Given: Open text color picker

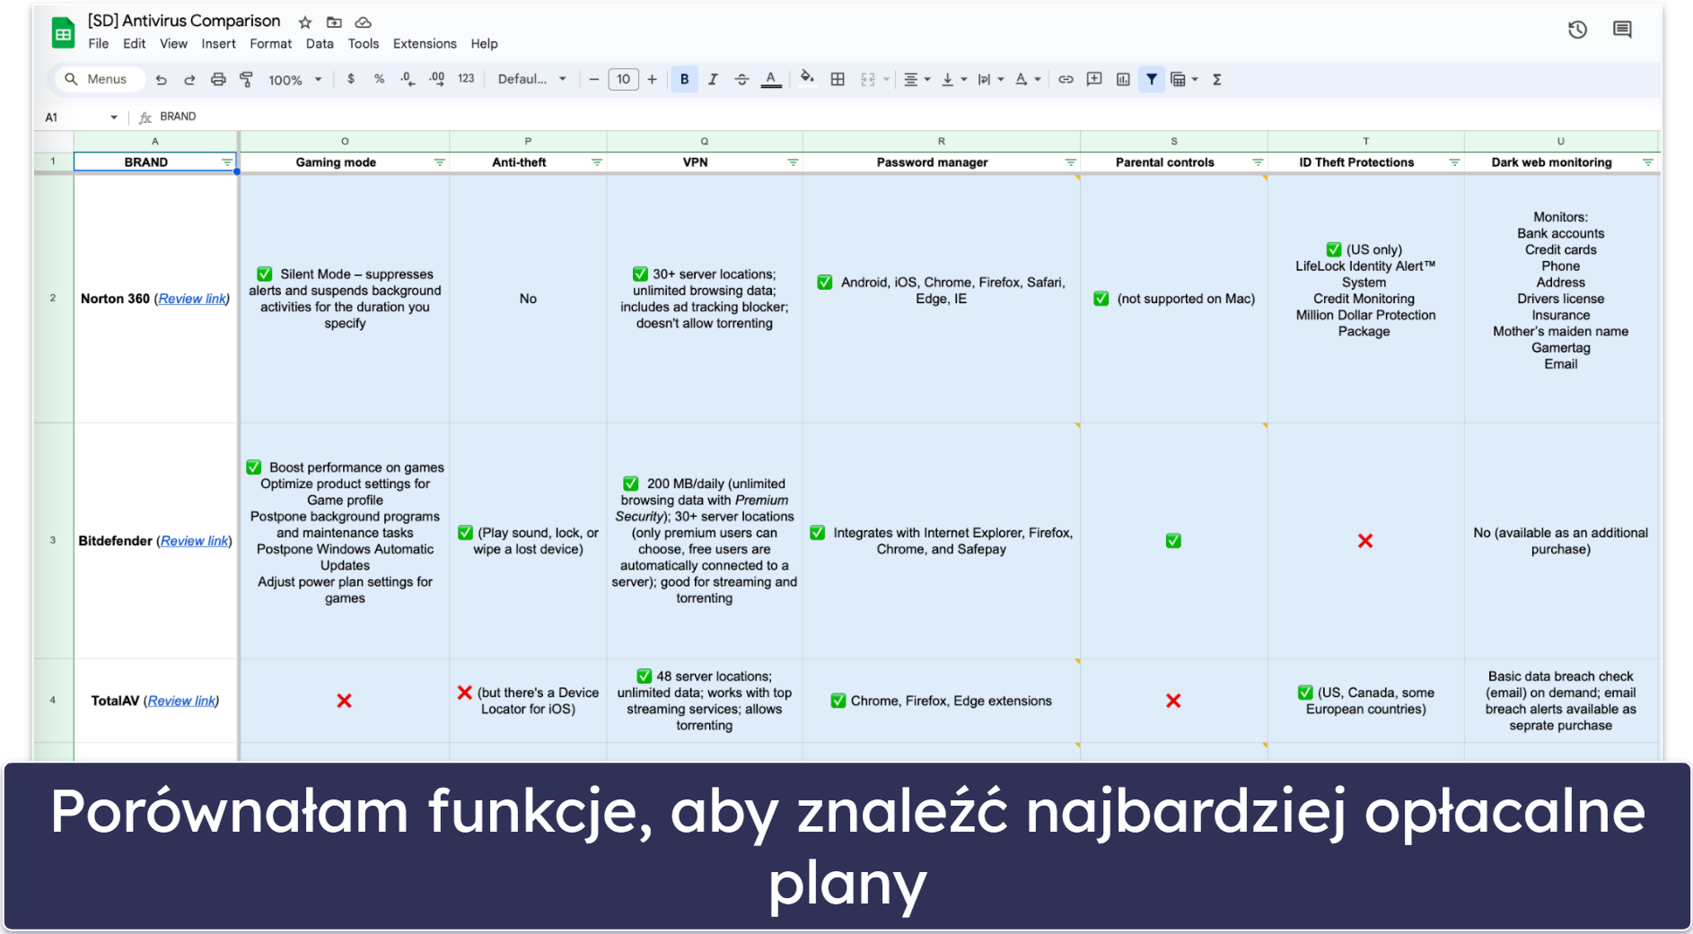Looking at the screenshot, I should [771, 79].
